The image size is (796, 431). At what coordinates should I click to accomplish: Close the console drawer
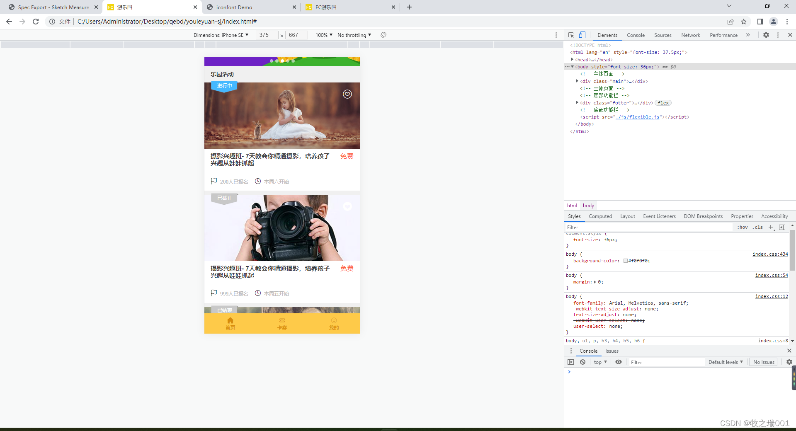(789, 351)
